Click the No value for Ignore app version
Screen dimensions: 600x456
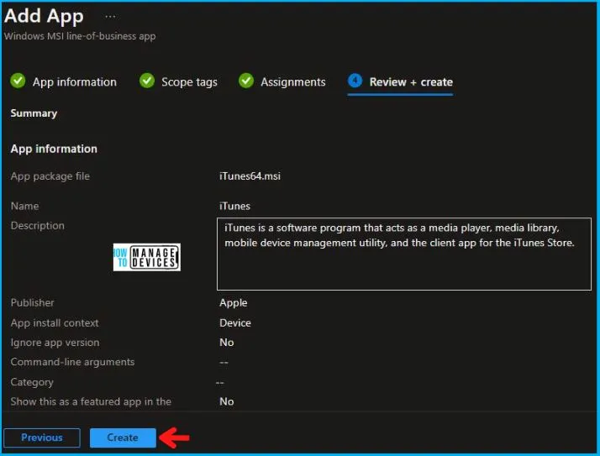[227, 343]
